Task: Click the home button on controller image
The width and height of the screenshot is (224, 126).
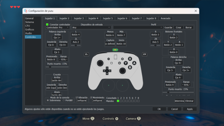Action: click(x=119, y=63)
